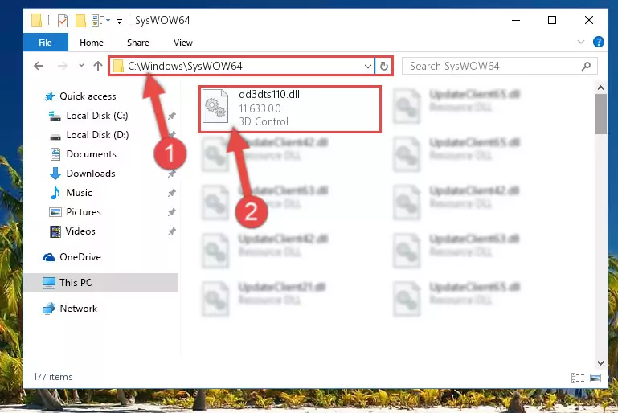Click the qd3dts110.dll gear file icon
Image resolution: width=618 pixels, height=413 pixels.
(215, 106)
